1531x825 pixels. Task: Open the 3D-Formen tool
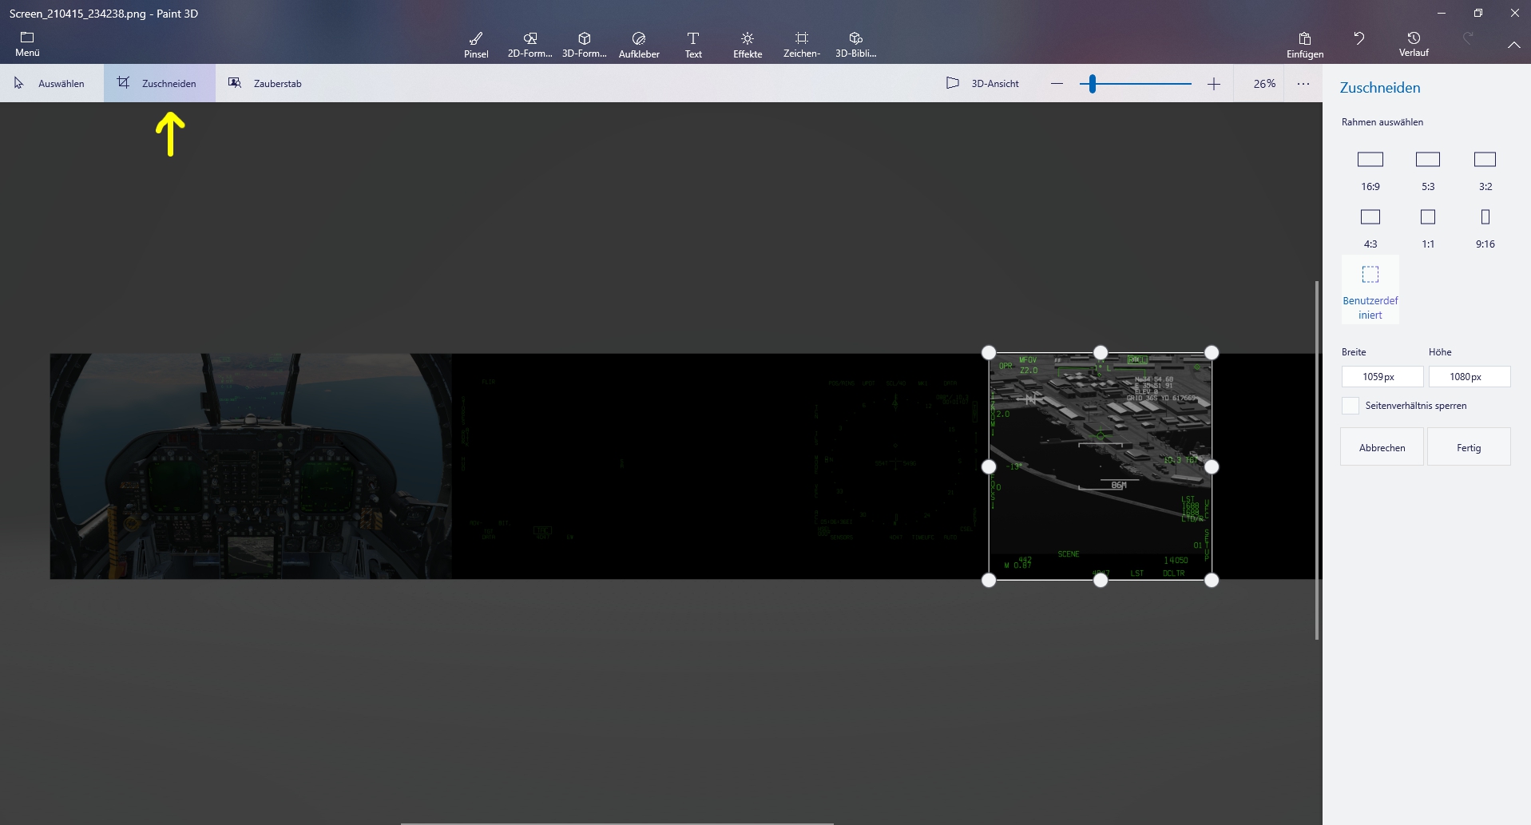pos(585,45)
